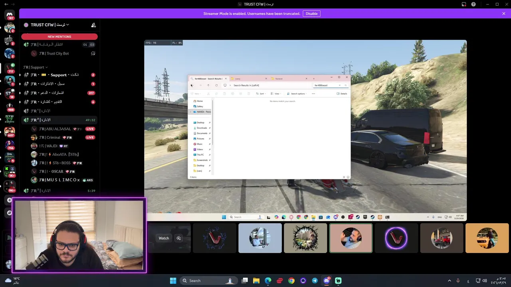Open the server icon with 9K+ badge
The height and width of the screenshot is (287, 511).
tap(10, 186)
